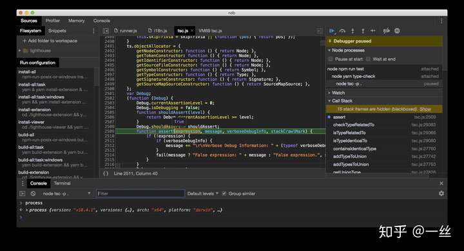Viewport: 464px width, 251px height.
Task: Open console settings gear
Action: coord(441,194)
